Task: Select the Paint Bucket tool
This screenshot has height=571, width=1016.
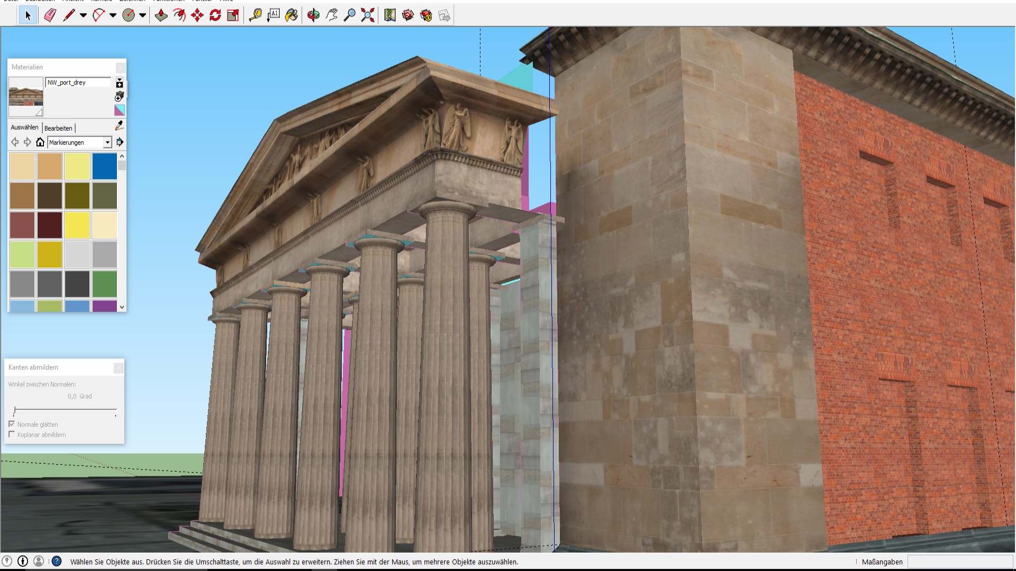Action: click(292, 15)
